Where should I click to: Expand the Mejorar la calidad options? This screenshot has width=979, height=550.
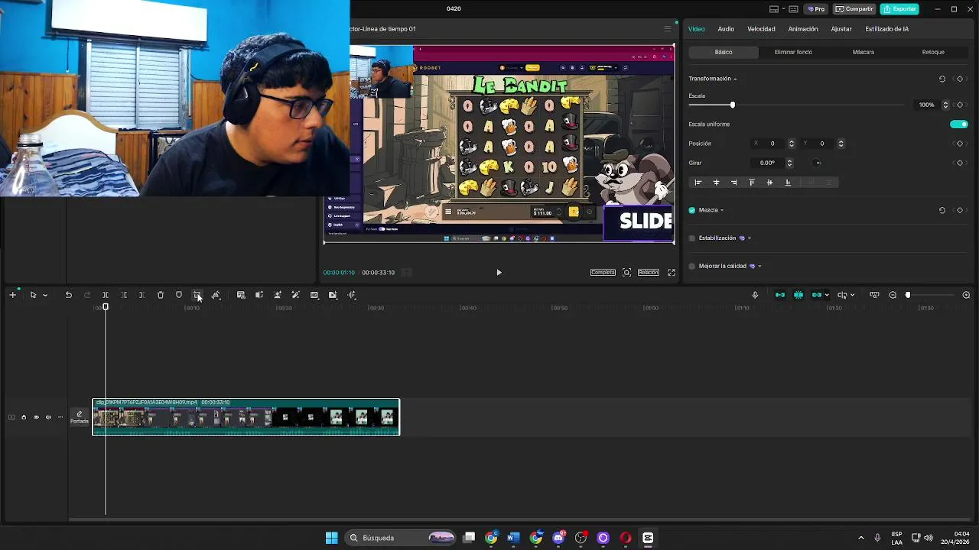point(759,266)
